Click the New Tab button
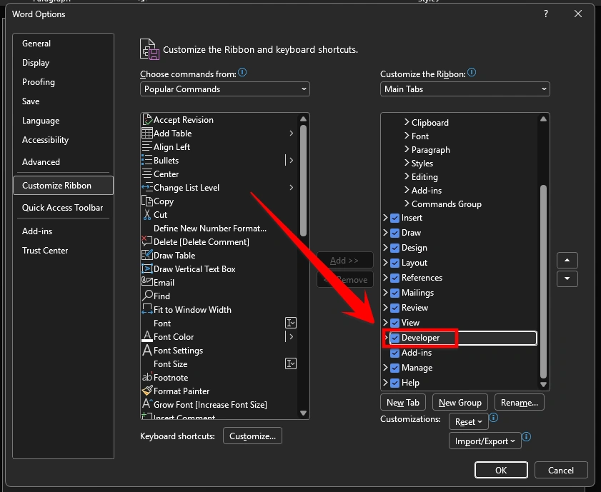Screen dimensions: 601x492 (403, 403)
